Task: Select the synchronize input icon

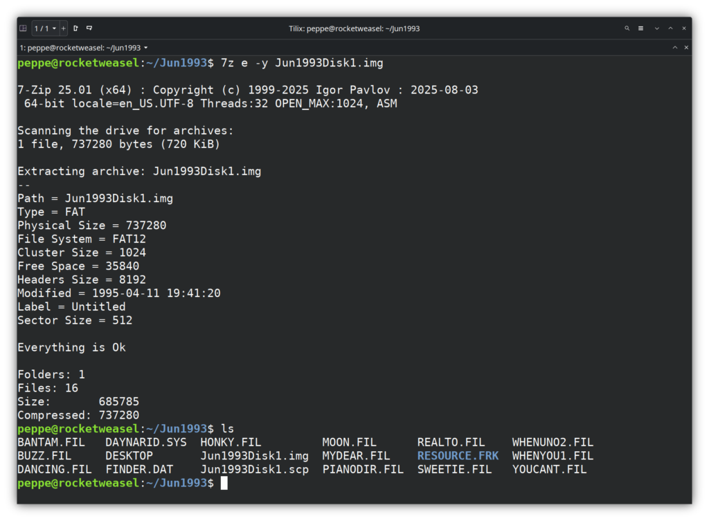Action: 89,28
